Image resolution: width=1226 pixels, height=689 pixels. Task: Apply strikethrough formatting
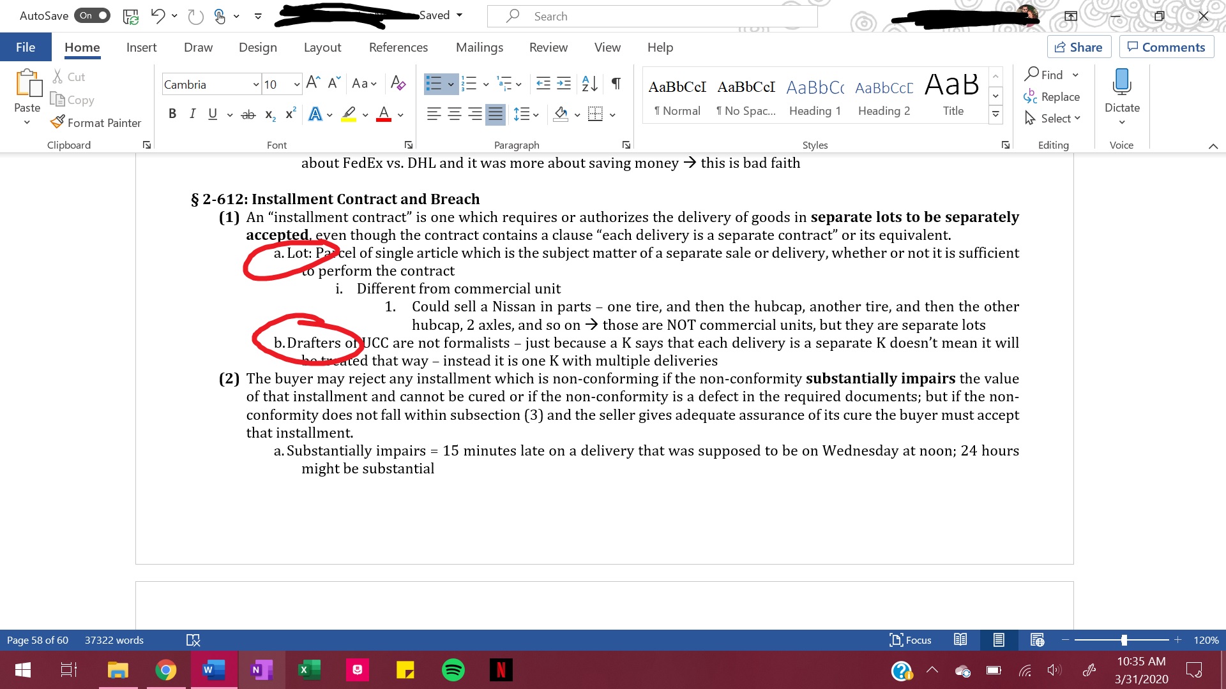248,115
